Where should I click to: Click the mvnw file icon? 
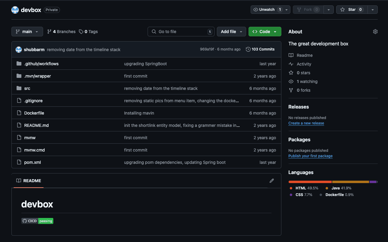pyautogui.click(x=19, y=138)
